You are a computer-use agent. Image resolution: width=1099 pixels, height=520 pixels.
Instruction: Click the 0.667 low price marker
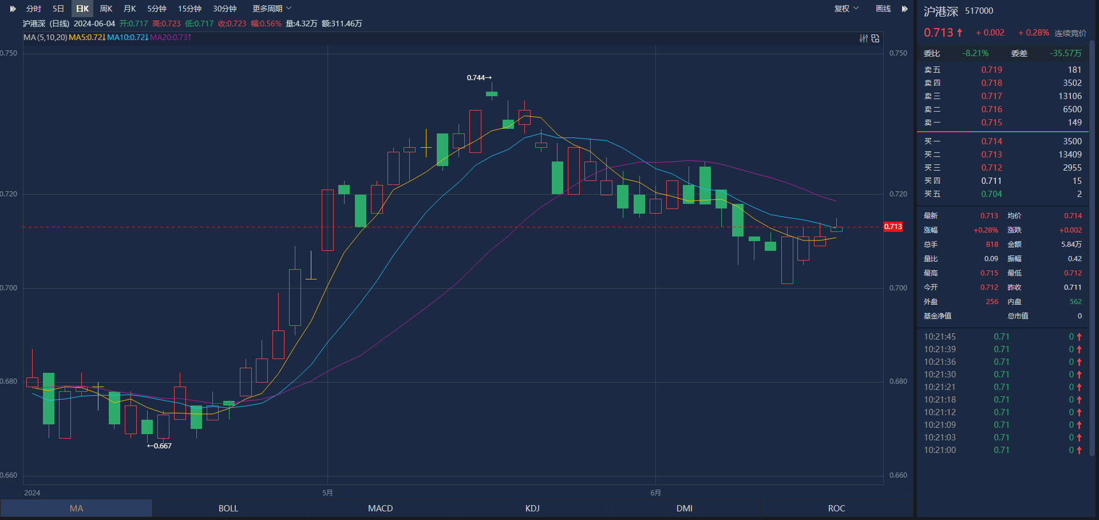coord(159,446)
